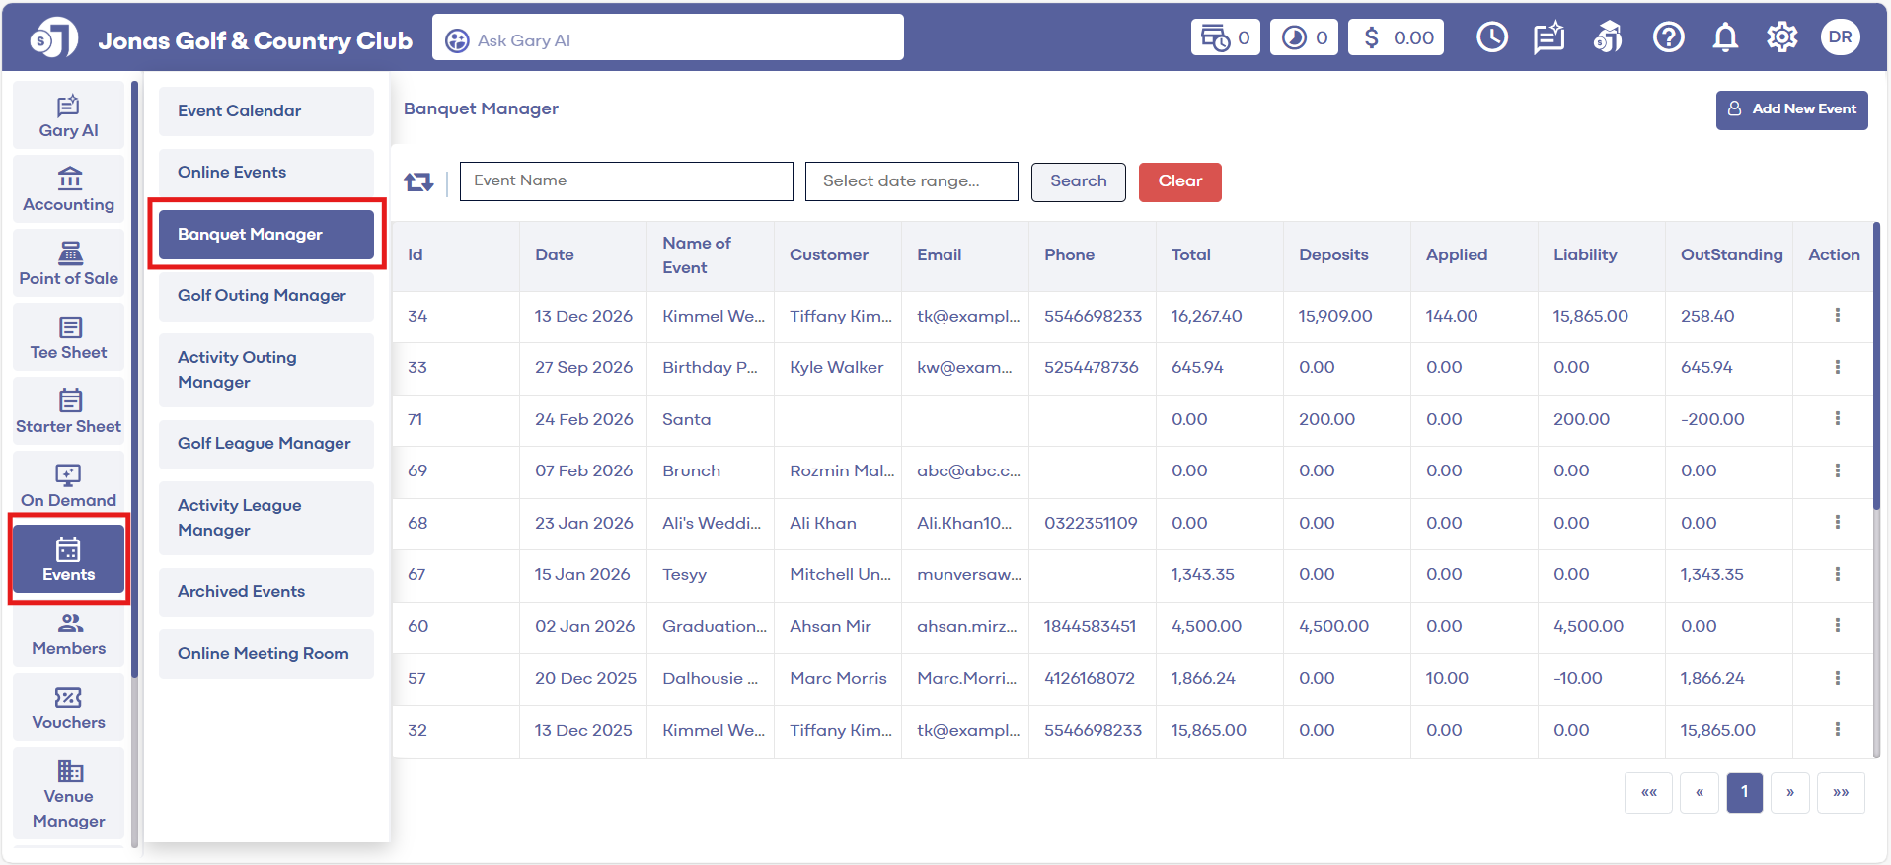Open the settings gear icon
The height and width of the screenshot is (865, 1891).
click(x=1781, y=38)
